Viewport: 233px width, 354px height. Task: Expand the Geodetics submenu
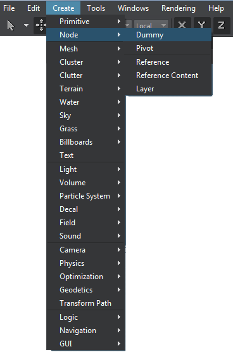point(85,290)
